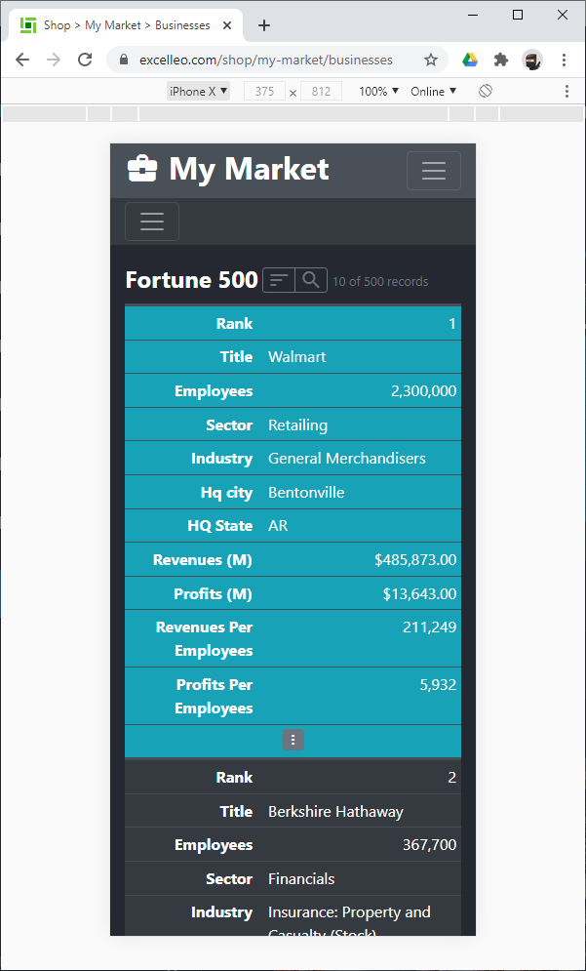Click the device width field 375
Image resolution: width=586 pixels, height=971 pixels.
pos(265,91)
